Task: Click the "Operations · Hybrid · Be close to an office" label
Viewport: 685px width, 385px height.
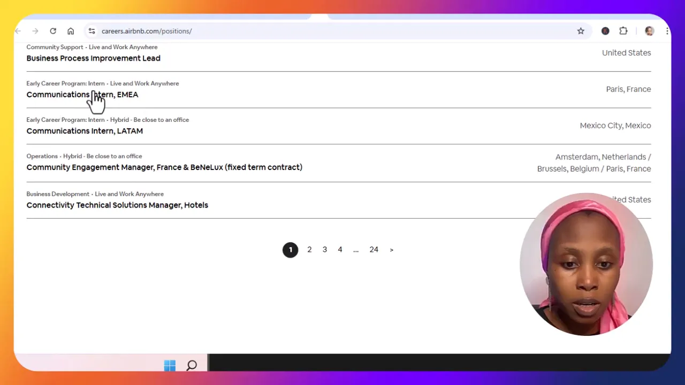Action: point(84,156)
